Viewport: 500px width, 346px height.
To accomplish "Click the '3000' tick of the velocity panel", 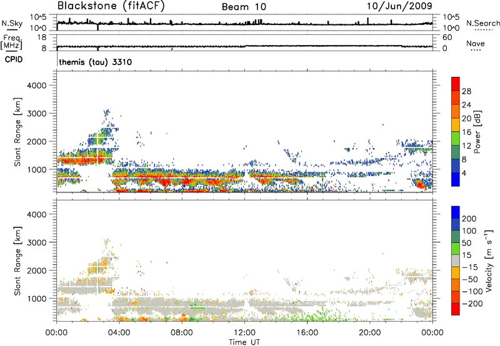I will point(36,242).
